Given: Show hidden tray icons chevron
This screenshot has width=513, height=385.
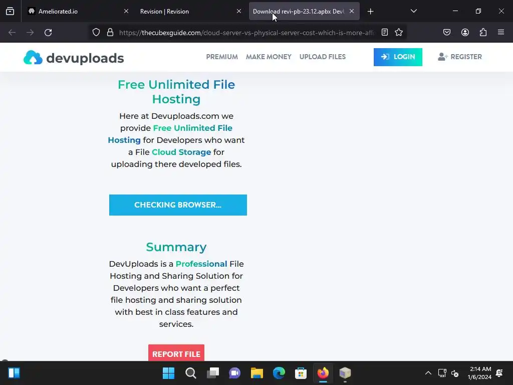Looking at the screenshot, I should 428,373.
